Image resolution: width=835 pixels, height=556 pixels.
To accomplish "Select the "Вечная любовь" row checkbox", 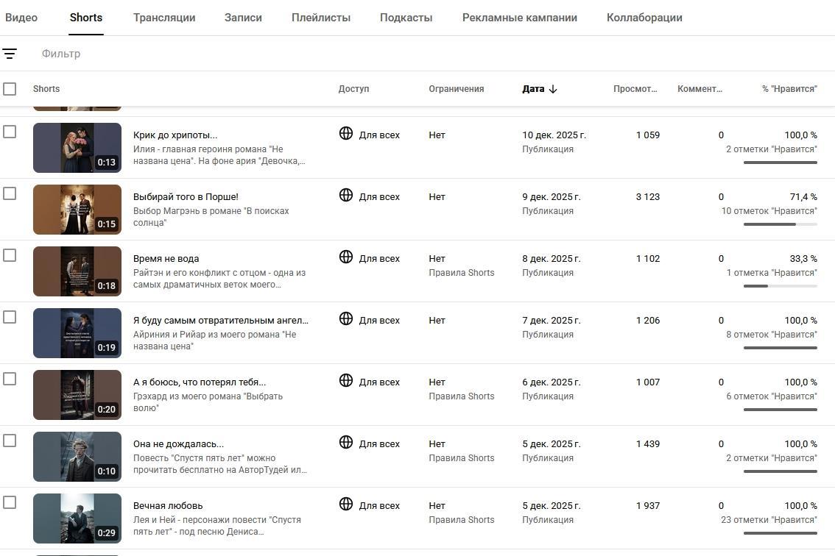I will click(x=10, y=502).
